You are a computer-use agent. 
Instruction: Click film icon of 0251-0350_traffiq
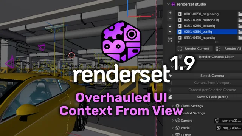(180, 32)
